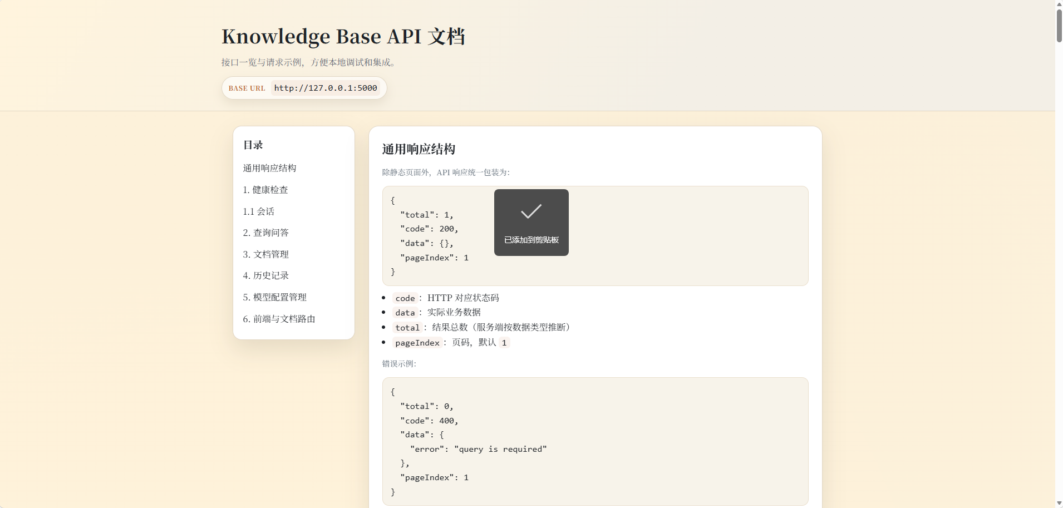Open the 5. 模型配置管理 section
This screenshot has height=508, width=1063.
(274, 297)
